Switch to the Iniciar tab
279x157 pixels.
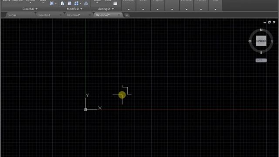[12, 15]
